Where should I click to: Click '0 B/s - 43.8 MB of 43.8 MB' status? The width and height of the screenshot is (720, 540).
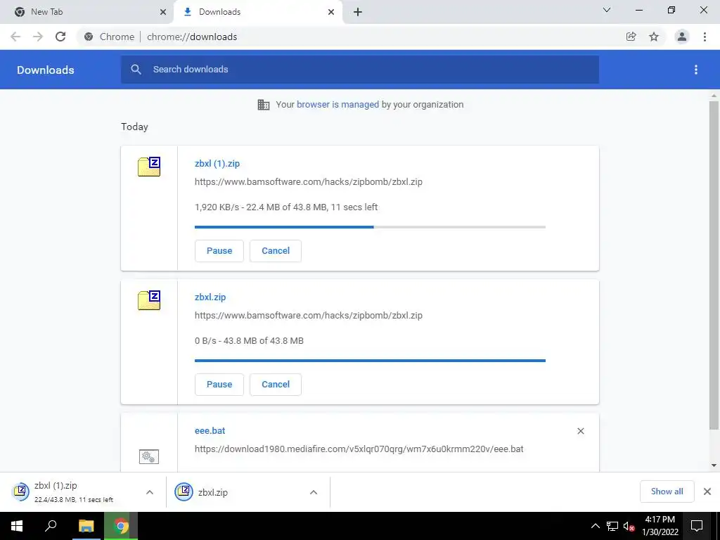coord(249,341)
